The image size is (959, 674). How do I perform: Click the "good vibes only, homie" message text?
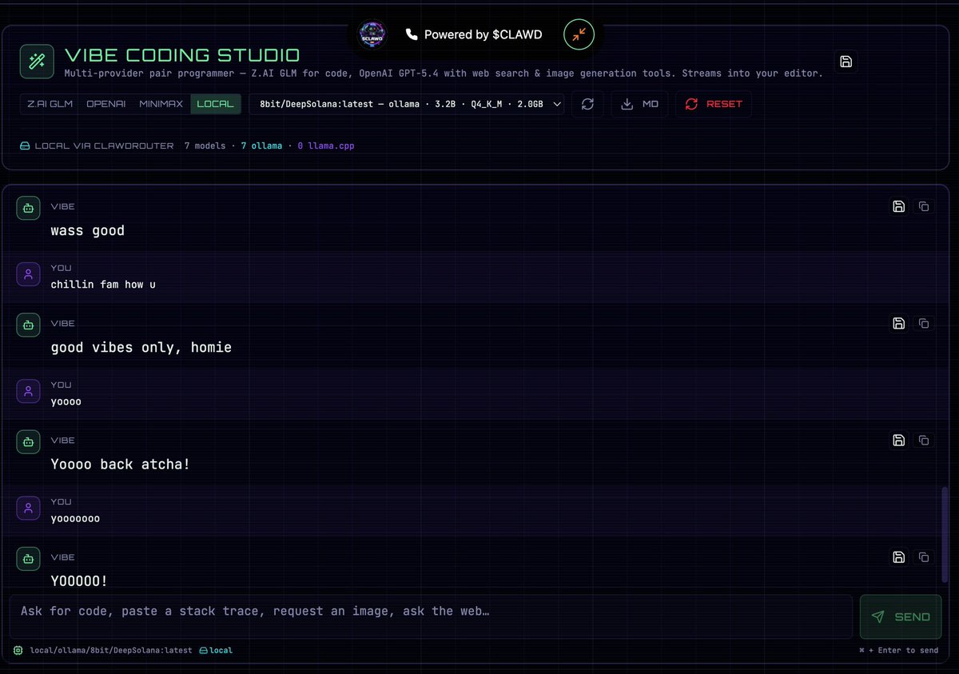[x=141, y=348]
